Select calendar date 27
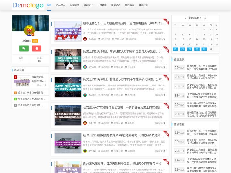This screenshot has height=173, width=231. [190, 49]
